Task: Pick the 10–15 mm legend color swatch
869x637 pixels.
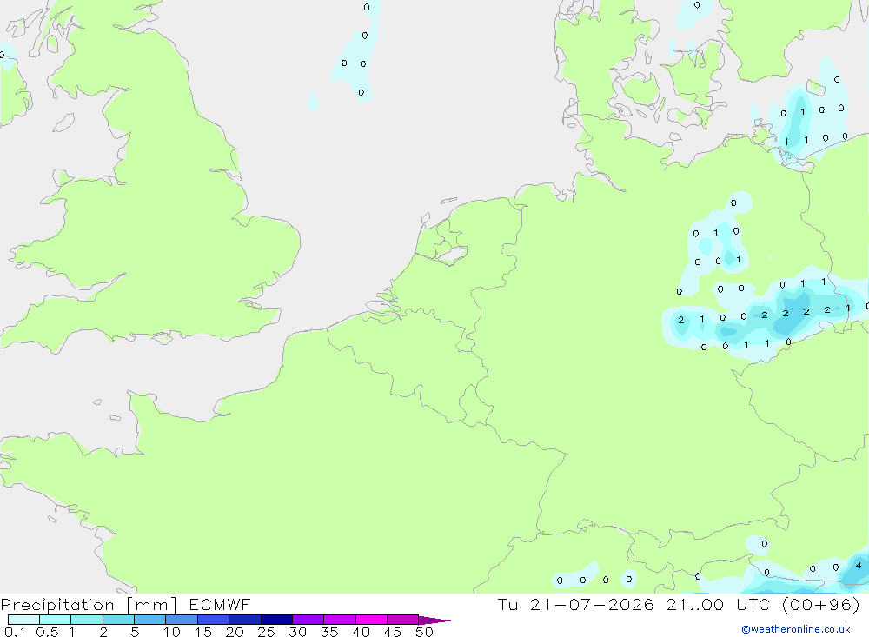Action: (x=182, y=620)
